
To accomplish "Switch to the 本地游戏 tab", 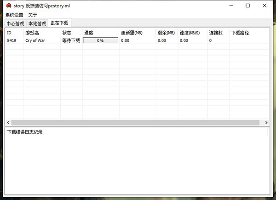I will pos(37,23).
